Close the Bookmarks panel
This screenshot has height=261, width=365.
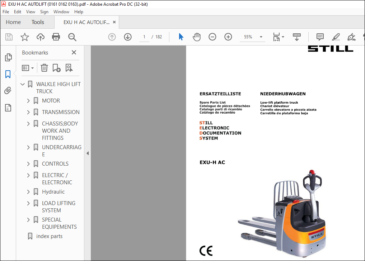pyautogui.click(x=74, y=52)
